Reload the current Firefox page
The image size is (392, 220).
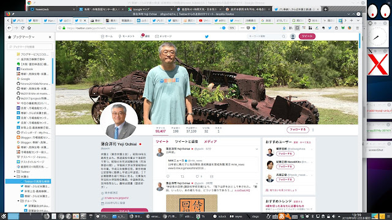[23, 28]
